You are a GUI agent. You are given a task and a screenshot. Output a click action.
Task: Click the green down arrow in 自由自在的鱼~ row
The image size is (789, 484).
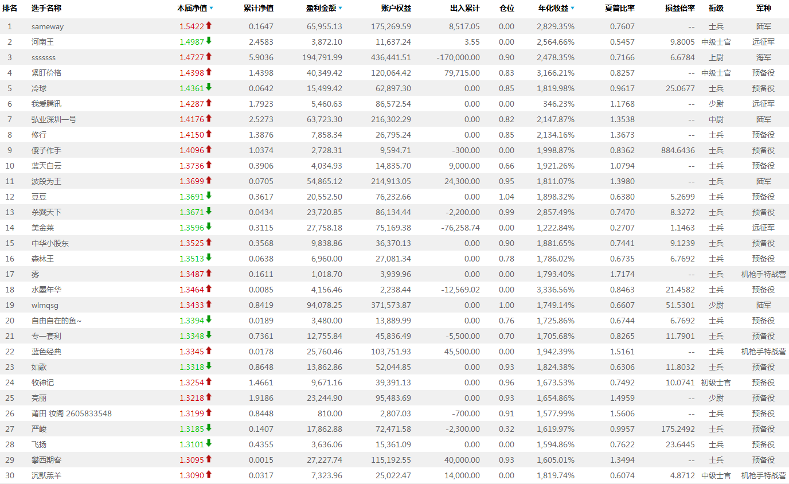(x=209, y=319)
